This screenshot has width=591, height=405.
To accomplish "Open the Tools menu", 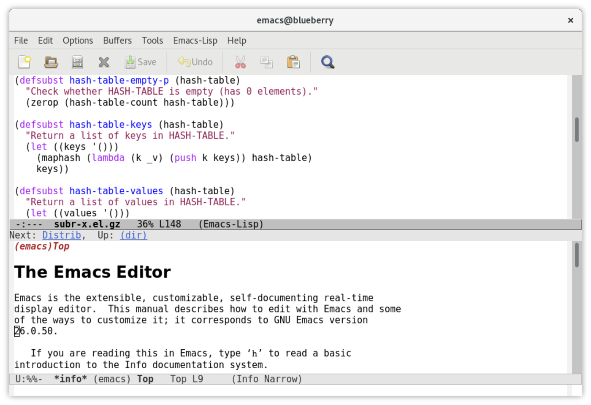I will 152,40.
